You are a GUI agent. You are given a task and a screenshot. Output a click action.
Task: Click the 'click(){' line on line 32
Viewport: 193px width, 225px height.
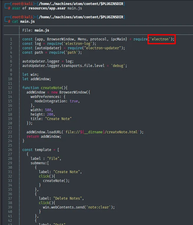[47, 176]
